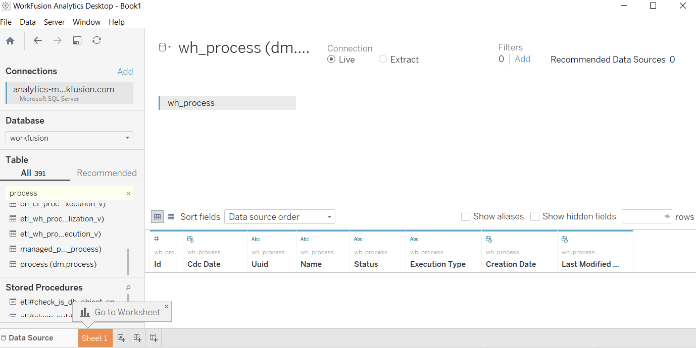The height and width of the screenshot is (348, 696).
Task: Click the new worksheet icon
Action: pos(121,338)
